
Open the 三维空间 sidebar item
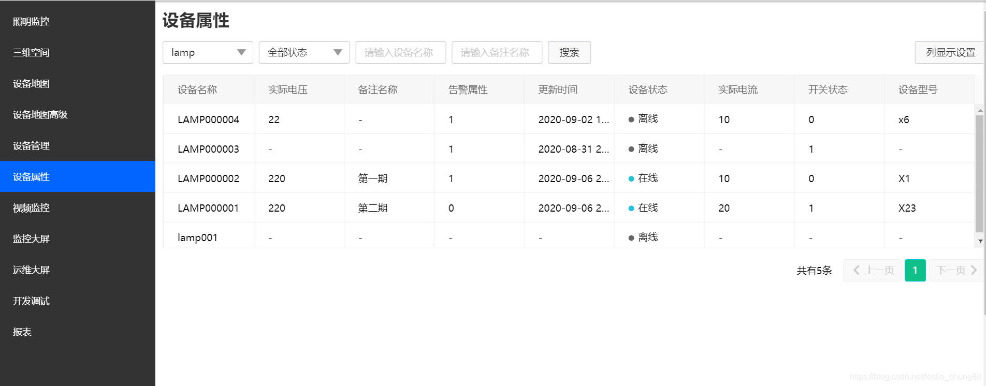pyautogui.click(x=78, y=52)
